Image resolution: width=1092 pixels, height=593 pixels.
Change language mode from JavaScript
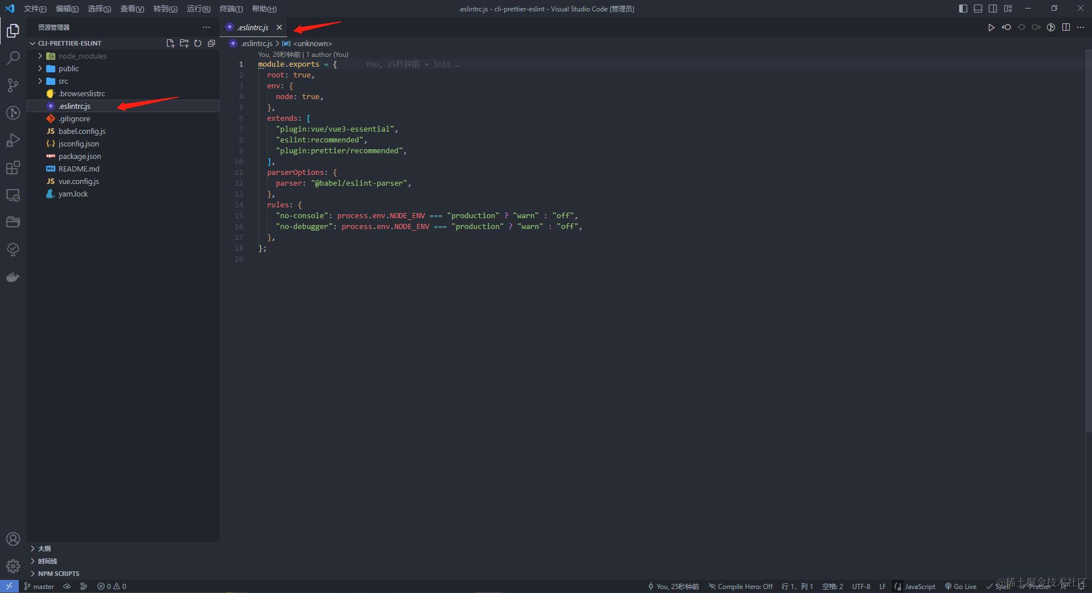pos(920,586)
